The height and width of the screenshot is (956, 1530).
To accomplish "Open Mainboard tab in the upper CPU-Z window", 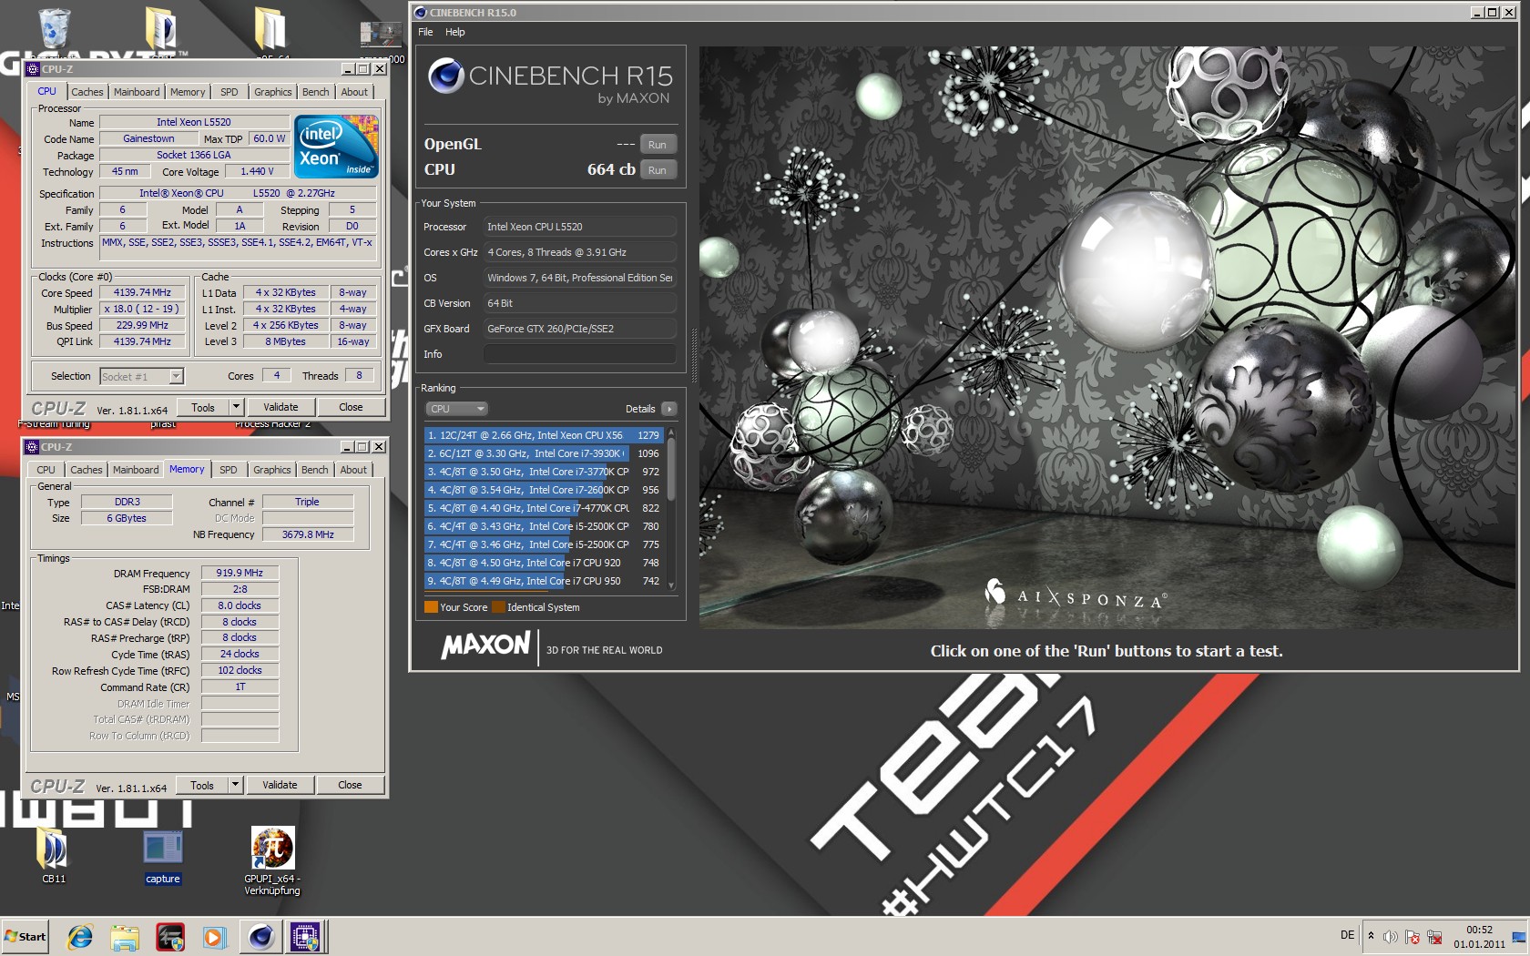I will click(137, 92).
